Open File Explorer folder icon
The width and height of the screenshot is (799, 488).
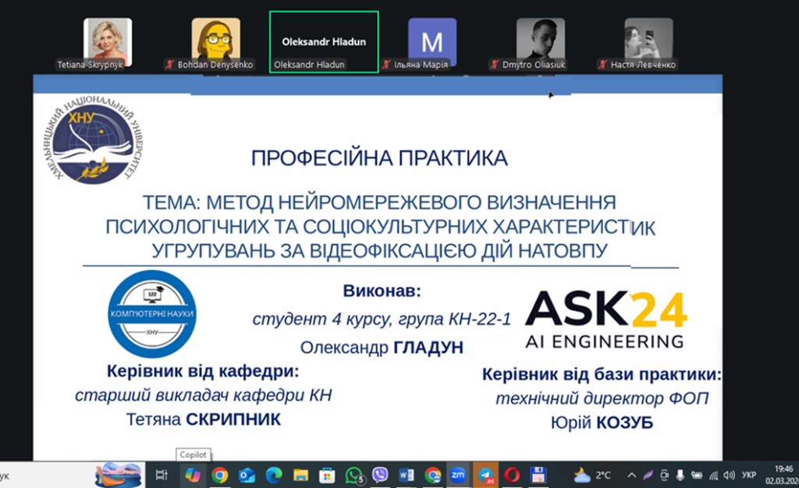point(300,475)
